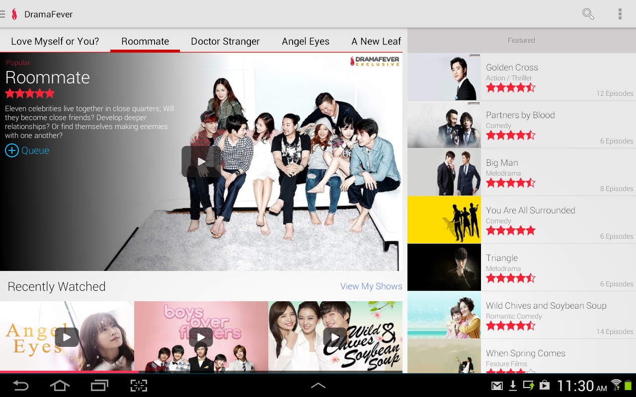Screen dimensions: 636x397
Task: Click '8 Episodes' on Big Man row
Action: (x=617, y=189)
